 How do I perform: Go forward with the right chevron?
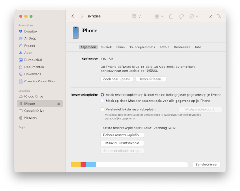(x=82, y=16)
